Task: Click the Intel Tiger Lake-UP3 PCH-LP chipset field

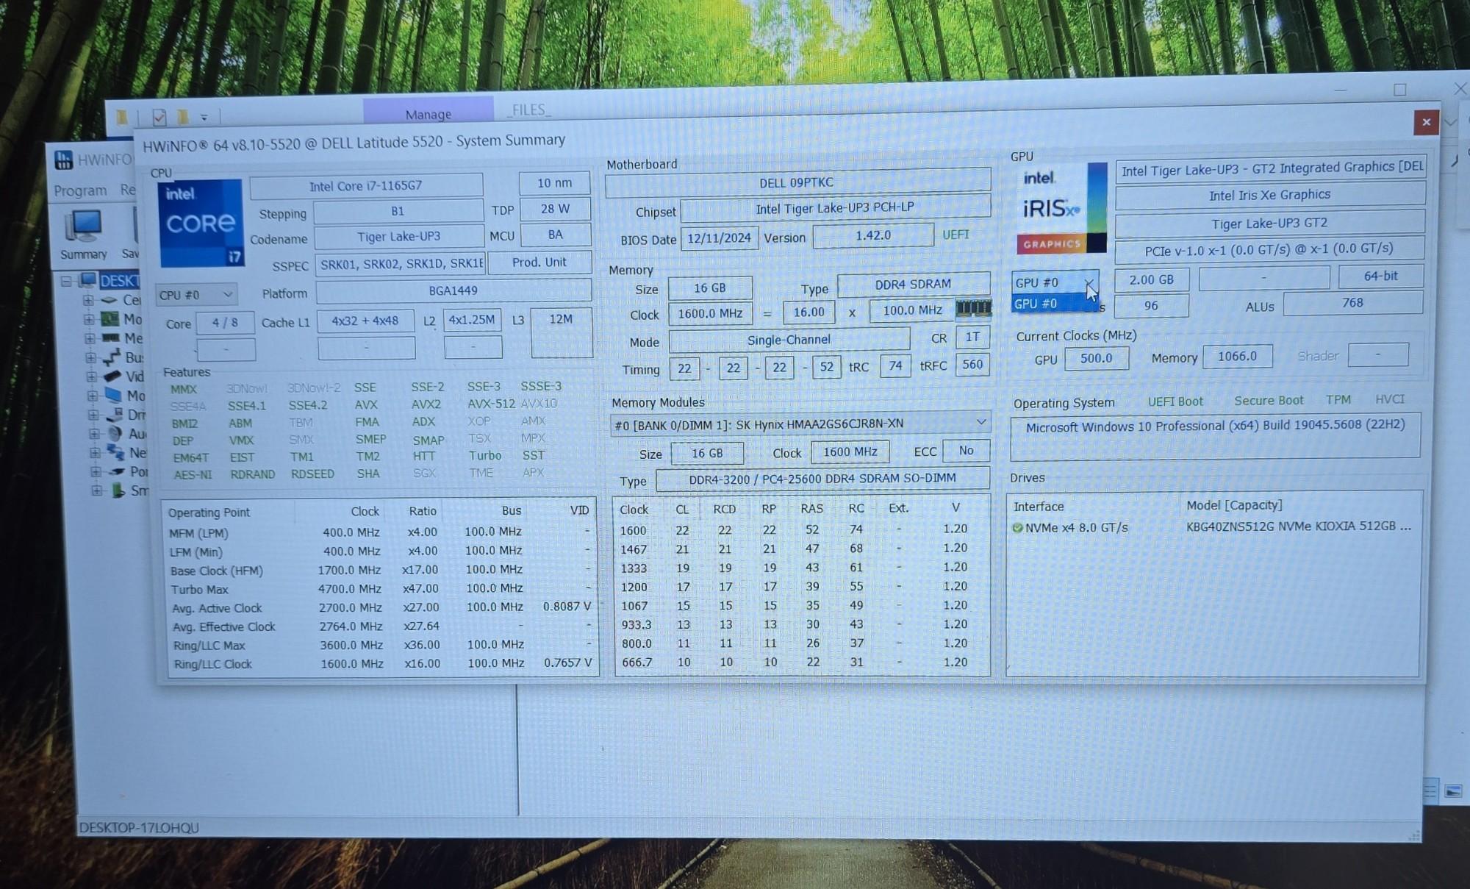Action: [835, 208]
